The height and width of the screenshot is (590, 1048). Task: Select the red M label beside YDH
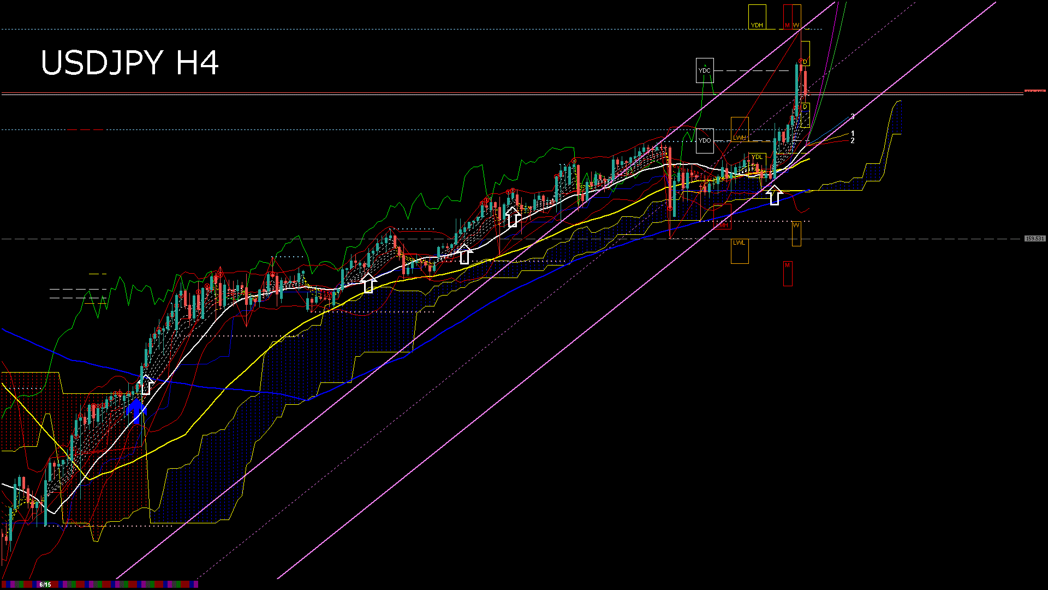pos(788,17)
